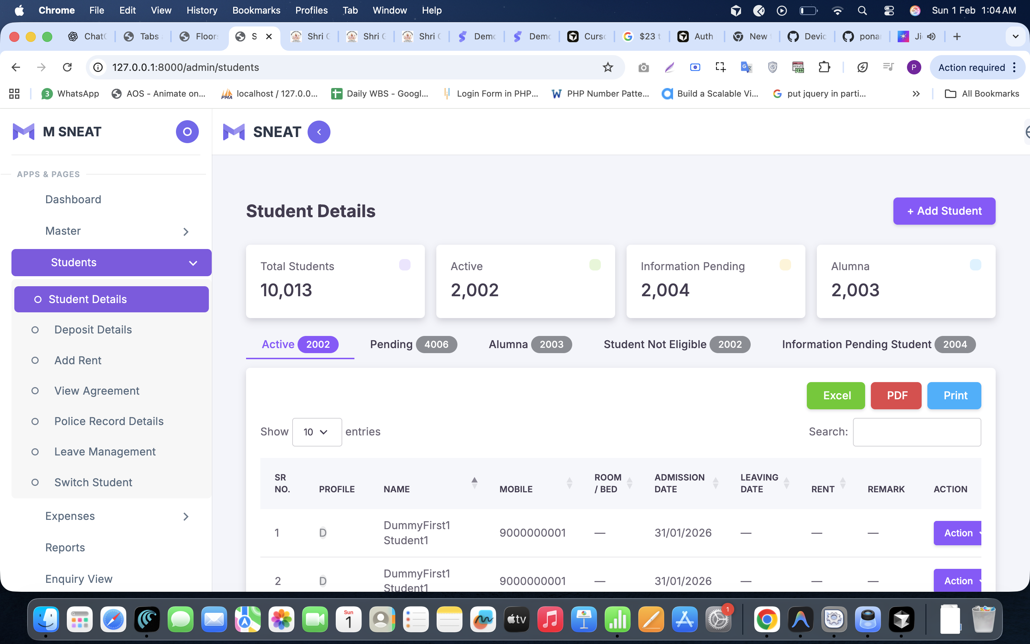
Task: Click the sidebar pin toggle circle icon
Action: pyautogui.click(x=187, y=132)
